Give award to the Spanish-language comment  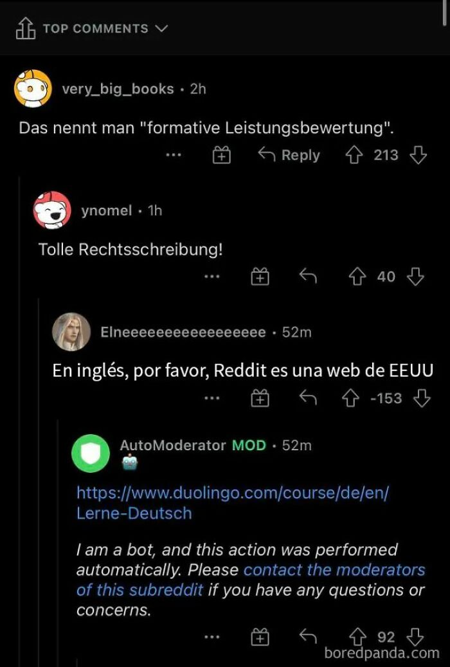(259, 399)
